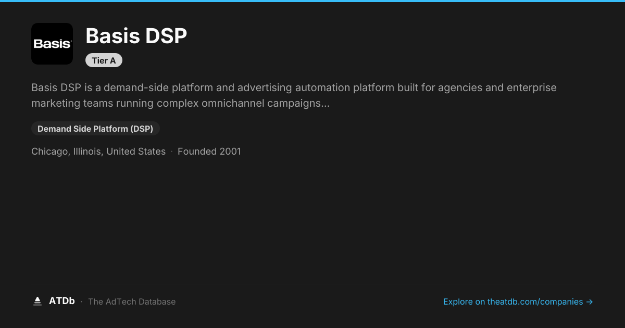Open the Demand Side Platform (DSP) tag
Screen dimensions: 625x328
(95, 129)
